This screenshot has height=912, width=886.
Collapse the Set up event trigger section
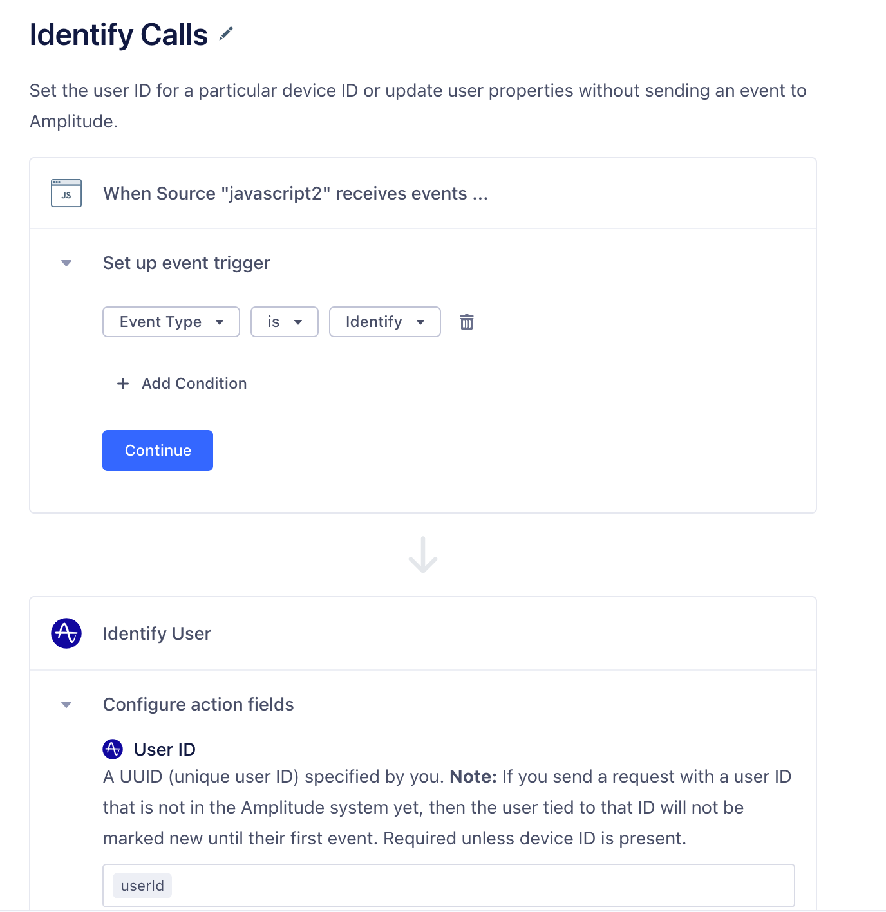66,263
